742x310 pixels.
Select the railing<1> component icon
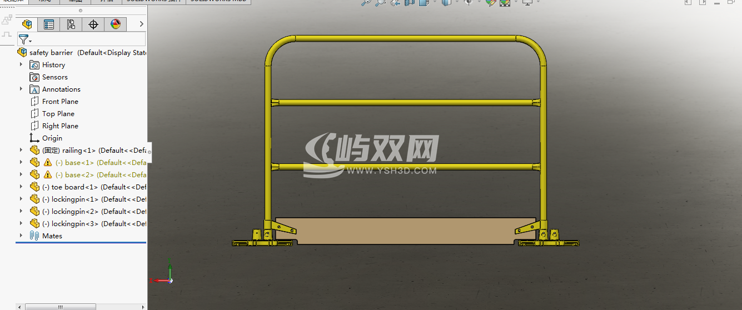pos(34,151)
